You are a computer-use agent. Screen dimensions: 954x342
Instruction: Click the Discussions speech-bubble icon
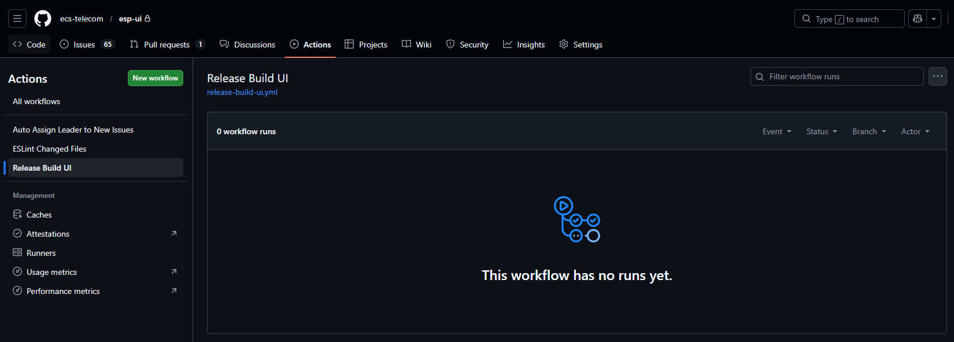pos(224,44)
